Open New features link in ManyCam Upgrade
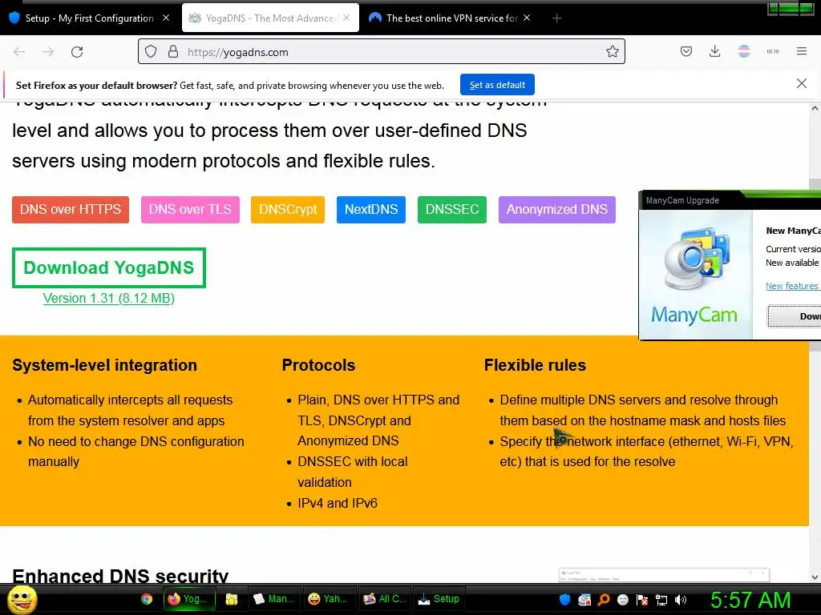This screenshot has width=821, height=615. (793, 286)
